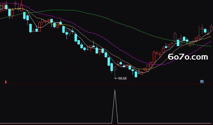Open the blue 财 financial info icon

pos(202,82)
